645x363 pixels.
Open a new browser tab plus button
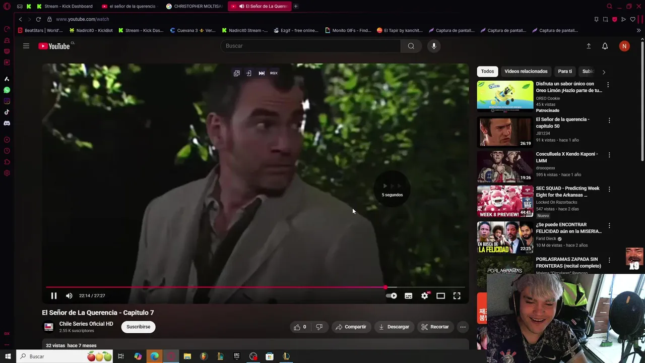[296, 6]
